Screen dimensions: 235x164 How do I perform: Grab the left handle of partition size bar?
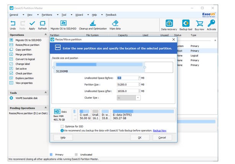[x=54, y=67]
